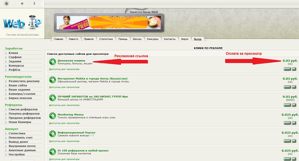Screen dimensions: 299x161
Task: Switch to the Статистика tab
Action: [106, 39]
